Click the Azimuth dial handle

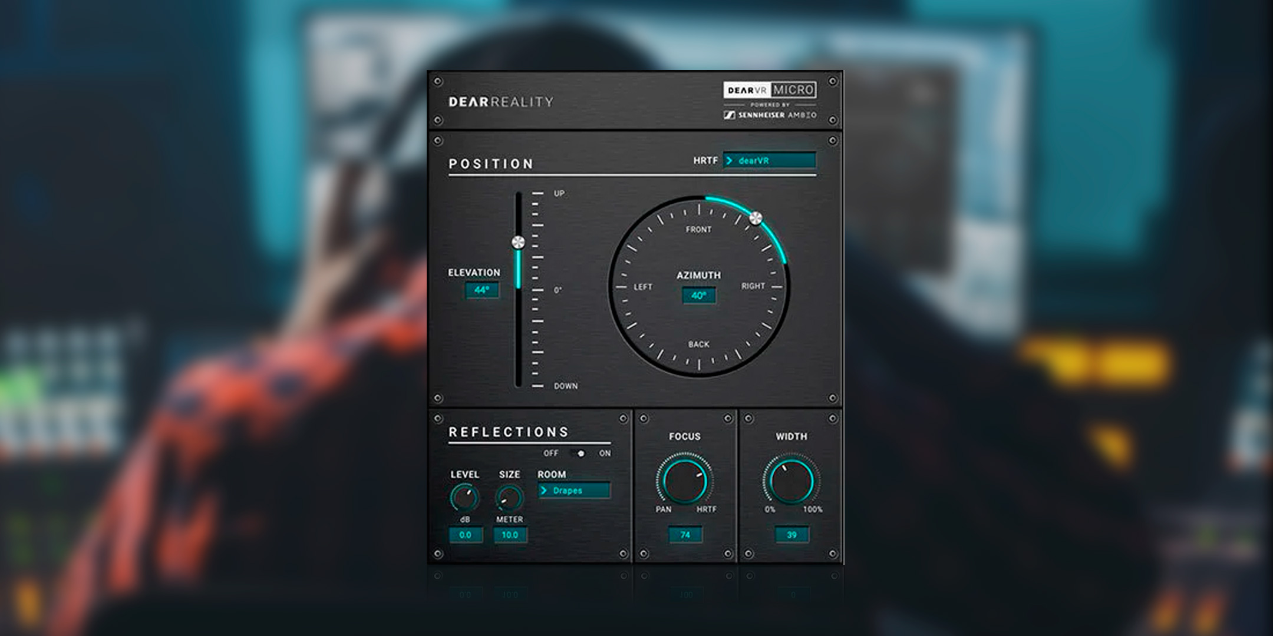[x=756, y=218]
